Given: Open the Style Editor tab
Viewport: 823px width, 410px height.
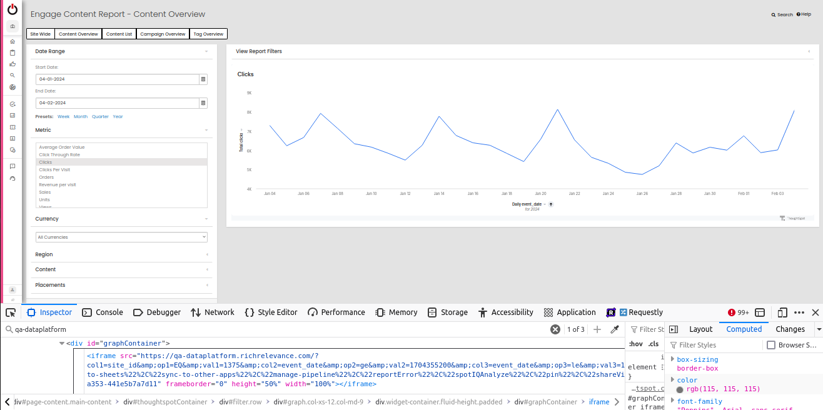Looking at the screenshot, I should coord(271,312).
